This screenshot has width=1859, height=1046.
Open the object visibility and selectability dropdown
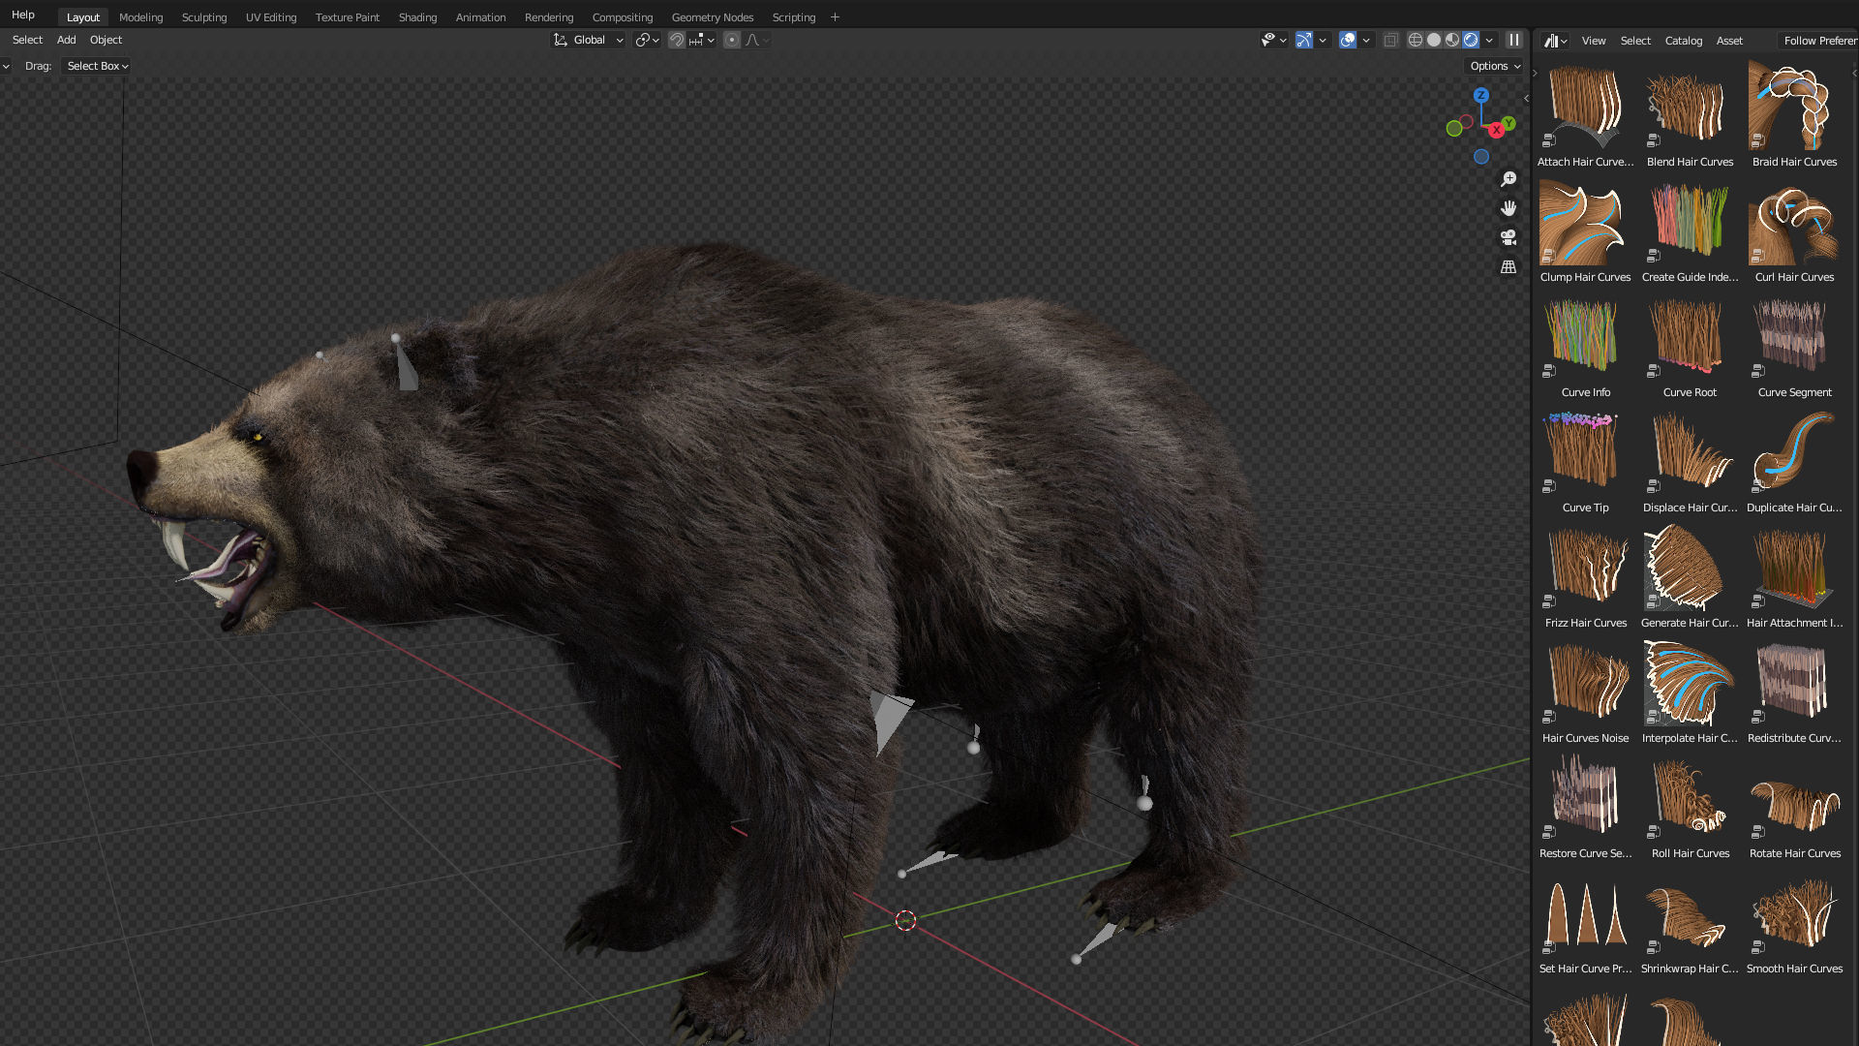coord(1273,40)
